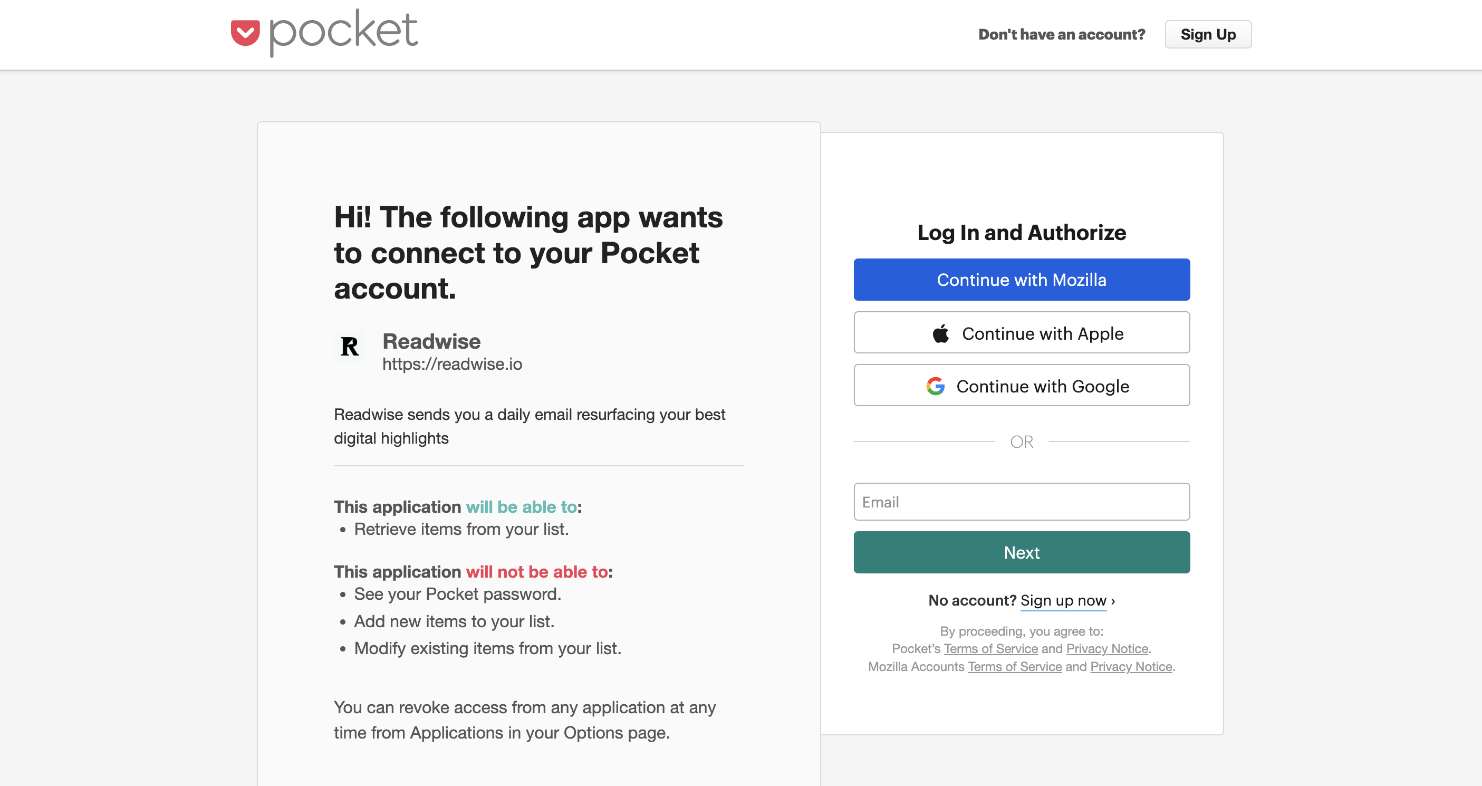Click the "By proceeding, you agree to:" text
Viewport: 1482px width, 786px height.
pos(1022,631)
